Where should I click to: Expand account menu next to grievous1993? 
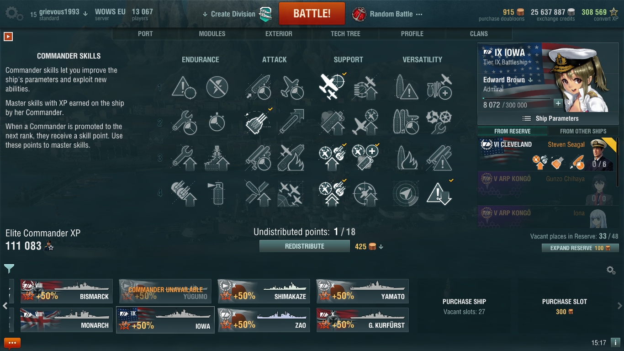[85, 14]
